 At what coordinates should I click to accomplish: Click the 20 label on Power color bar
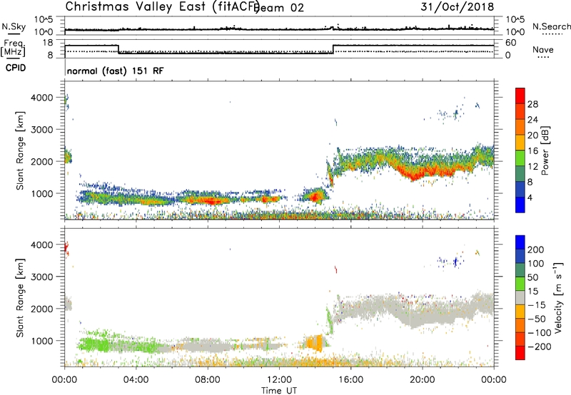[532, 135]
